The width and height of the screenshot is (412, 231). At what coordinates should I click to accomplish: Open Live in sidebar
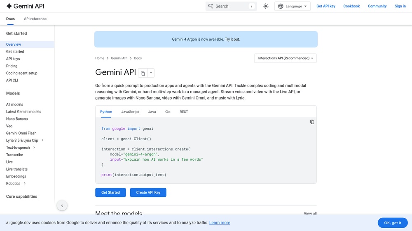[x=9, y=162]
